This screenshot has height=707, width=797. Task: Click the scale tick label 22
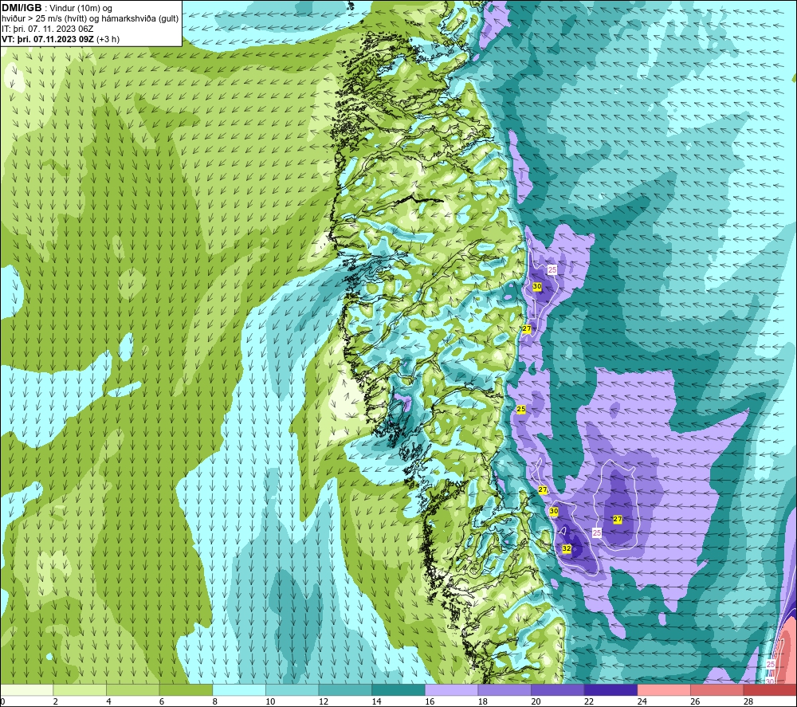589,701
